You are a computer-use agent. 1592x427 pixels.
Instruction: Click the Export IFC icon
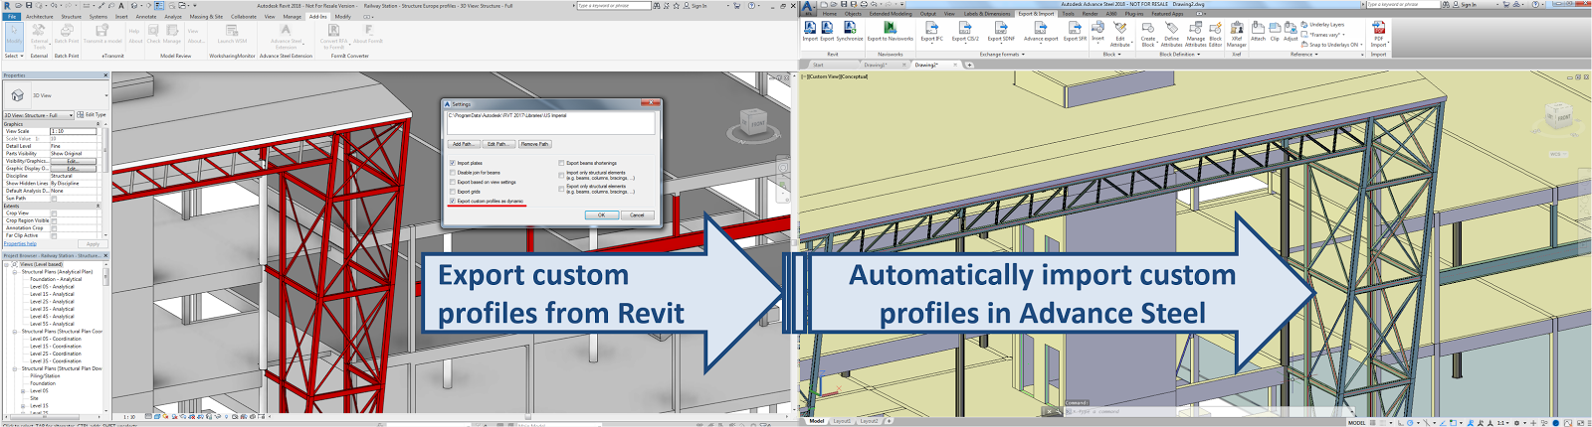tap(932, 32)
